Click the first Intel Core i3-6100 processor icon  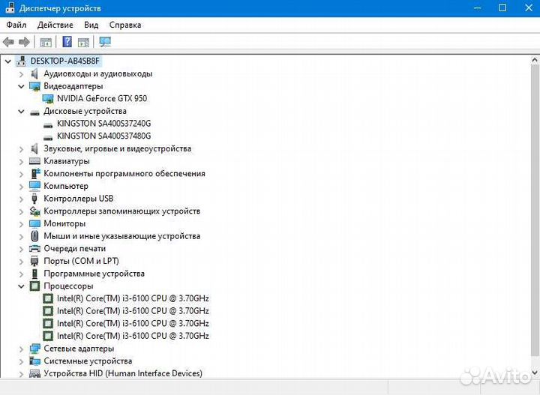click(x=49, y=298)
